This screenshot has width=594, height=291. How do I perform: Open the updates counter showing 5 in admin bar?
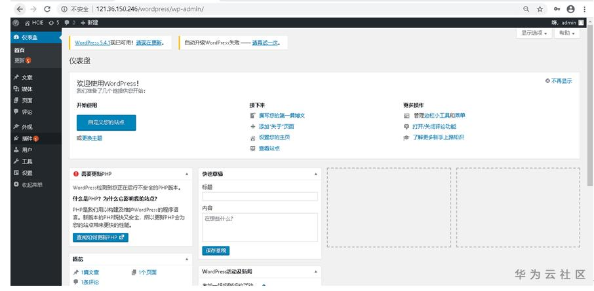tap(54, 23)
